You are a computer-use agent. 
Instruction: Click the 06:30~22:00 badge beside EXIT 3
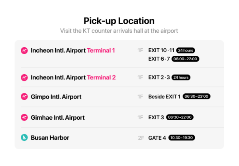coord(180,117)
